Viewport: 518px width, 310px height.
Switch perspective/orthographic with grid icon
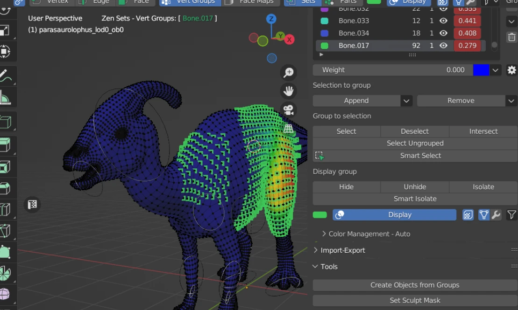(289, 129)
